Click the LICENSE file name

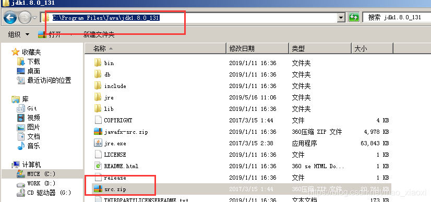(x=115, y=155)
